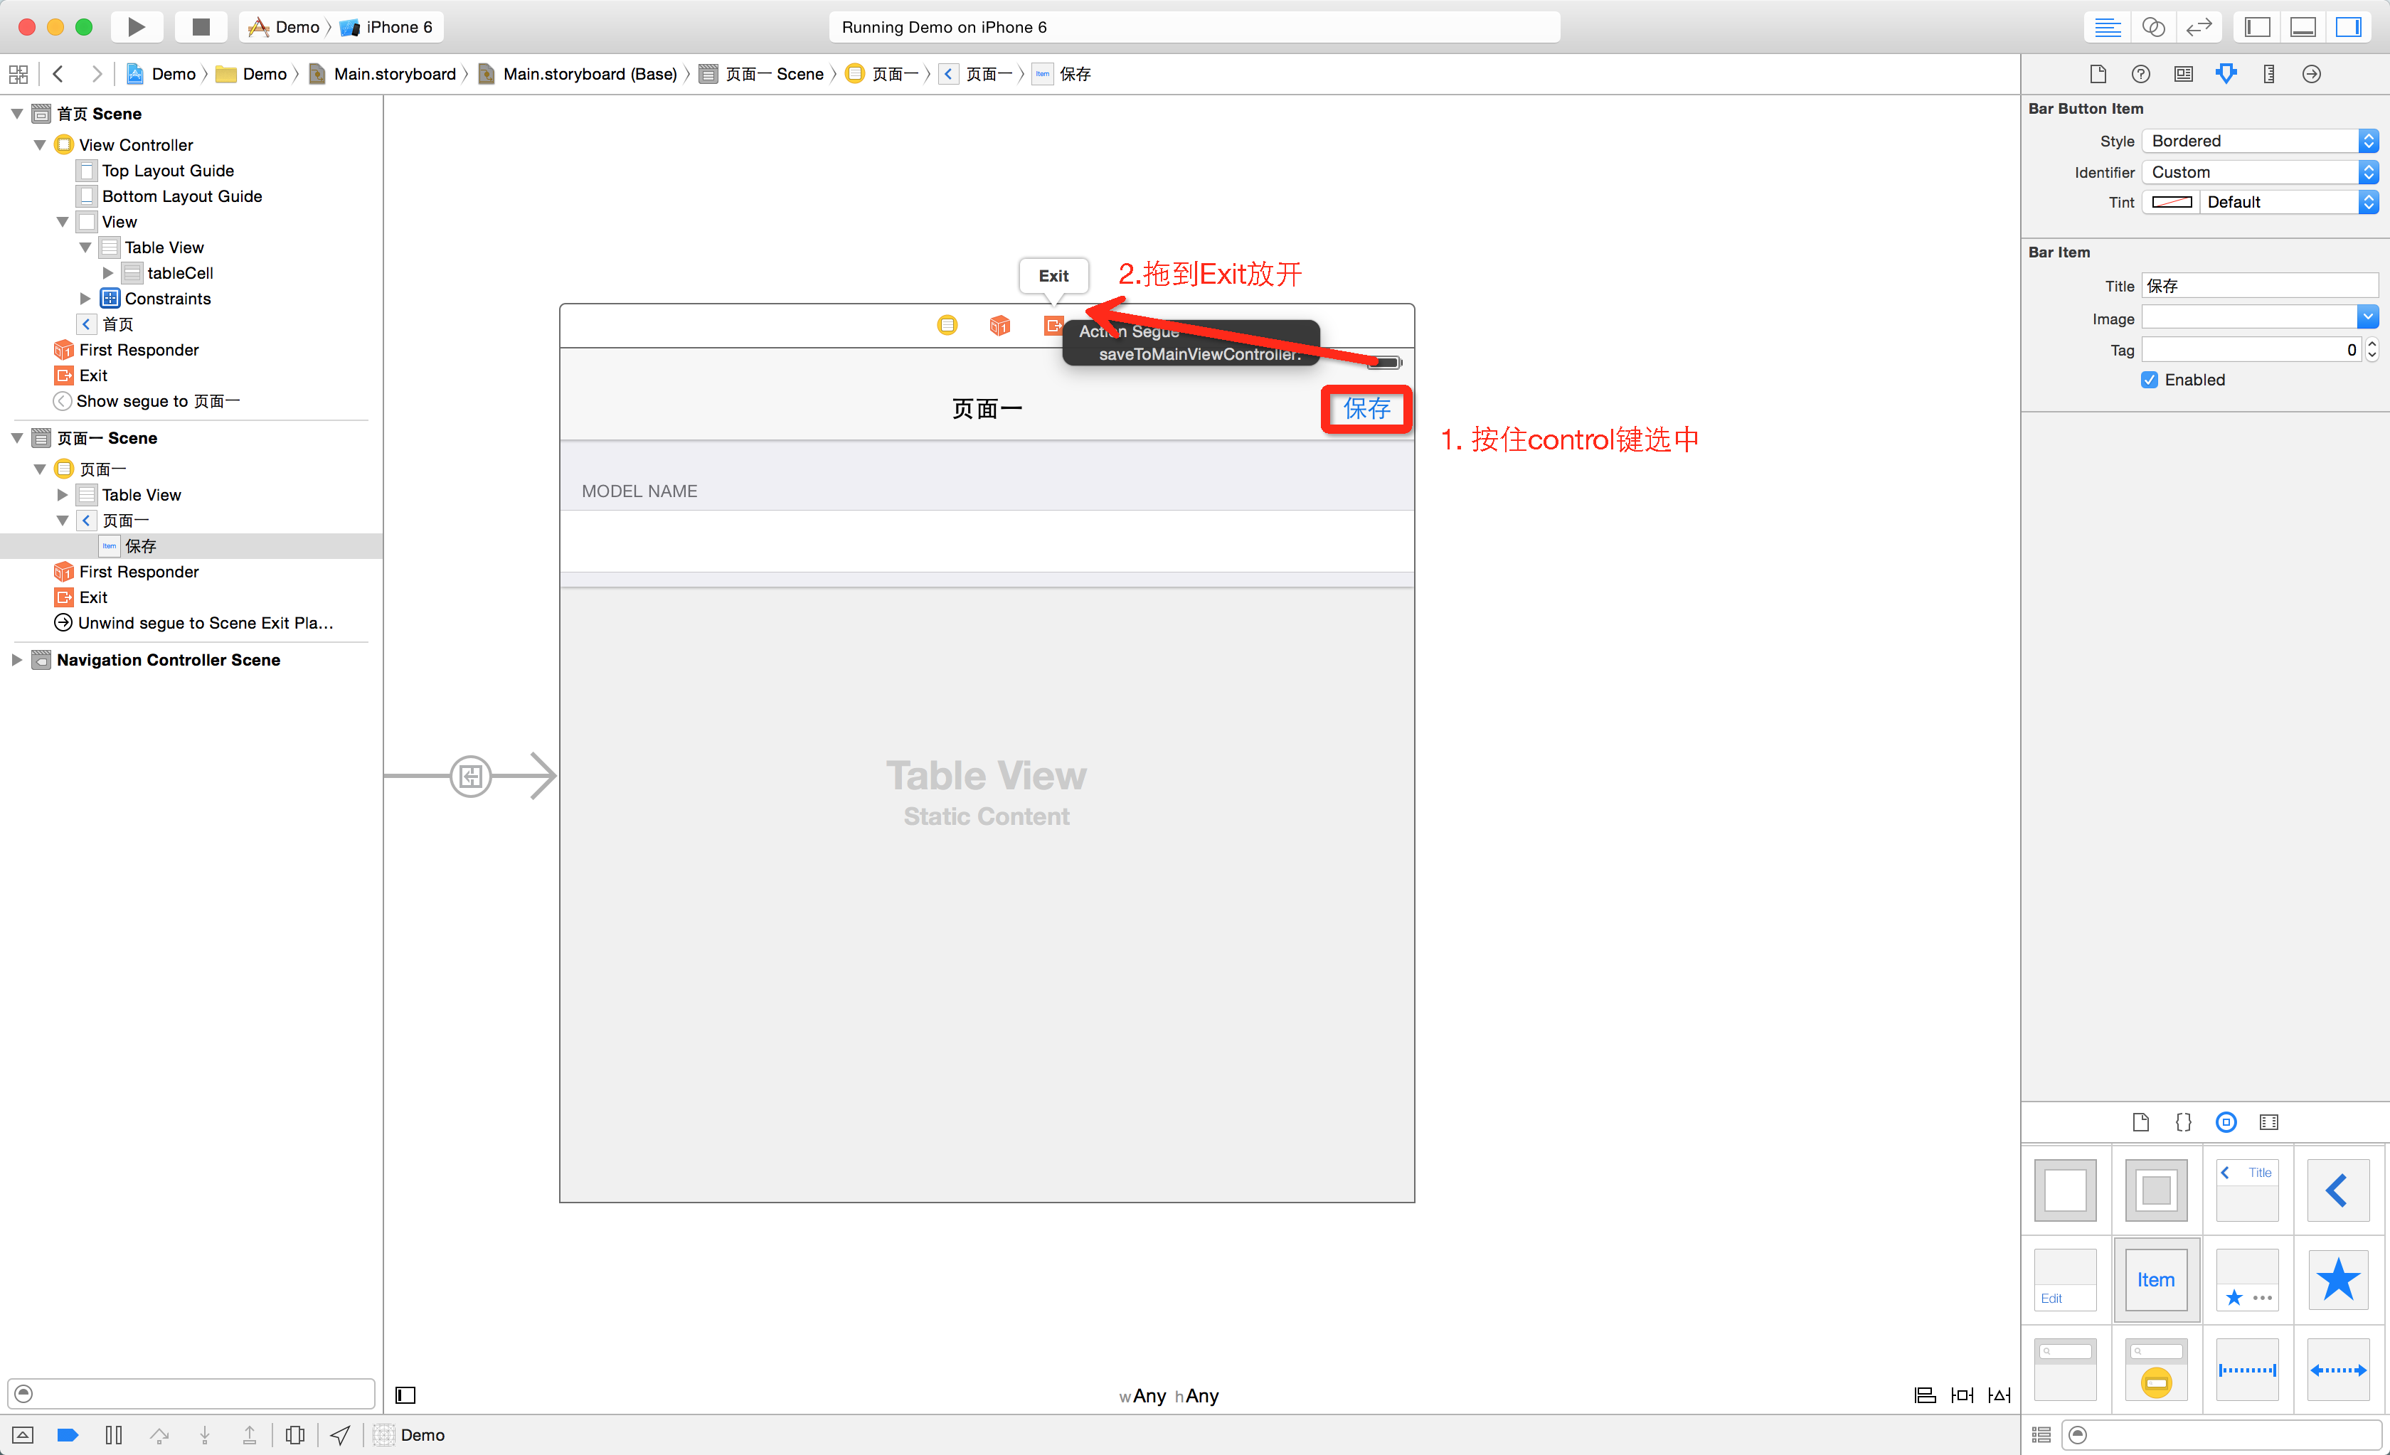Go back in editor history
Viewport: 2390px width, 1455px height.
(58, 74)
